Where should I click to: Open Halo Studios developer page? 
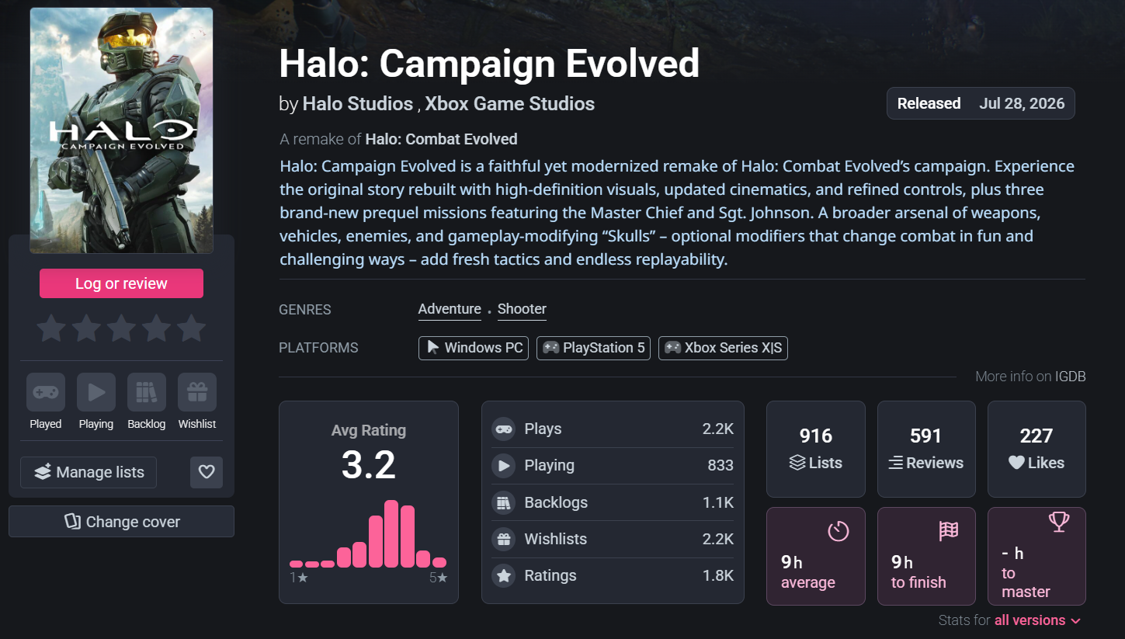[358, 104]
